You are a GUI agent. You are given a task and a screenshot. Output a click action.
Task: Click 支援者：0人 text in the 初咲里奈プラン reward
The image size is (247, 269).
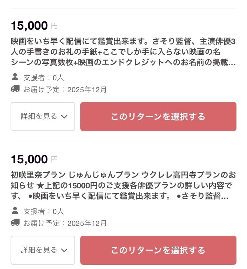pos(43,211)
